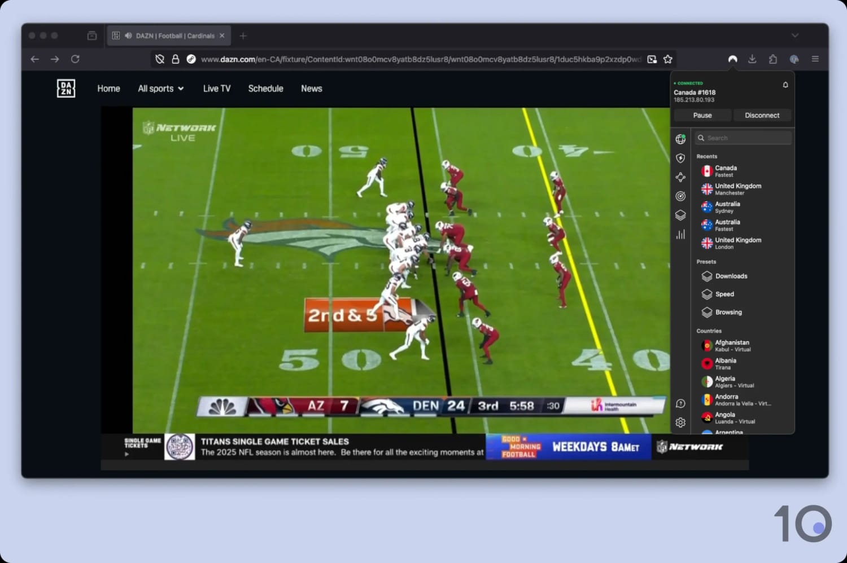Open the globe locations tab in the VPN sidebar
The height and width of the screenshot is (563, 847).
[x=680, y=139]
